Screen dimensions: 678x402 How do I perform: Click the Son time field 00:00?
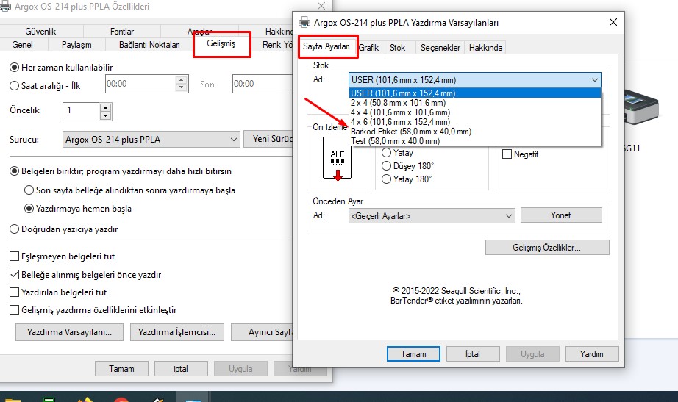(263, 84)
